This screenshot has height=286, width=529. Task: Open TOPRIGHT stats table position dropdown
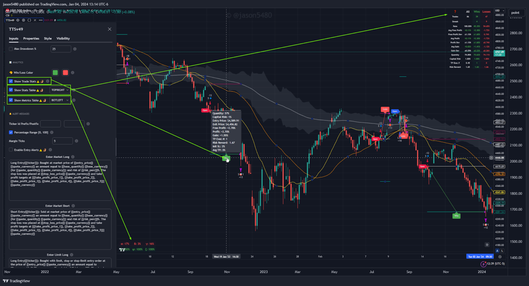click(x=60, y=90)
